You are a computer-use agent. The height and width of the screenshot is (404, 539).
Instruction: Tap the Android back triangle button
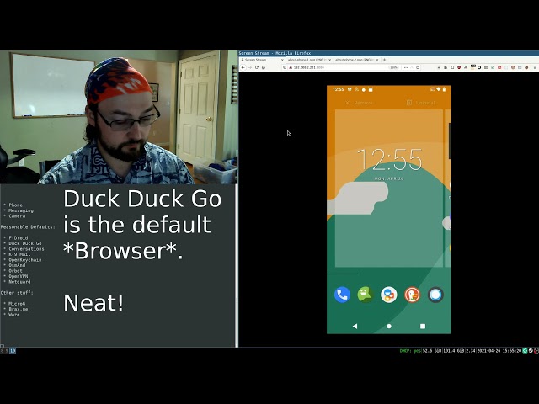click(x=355, y=326)
